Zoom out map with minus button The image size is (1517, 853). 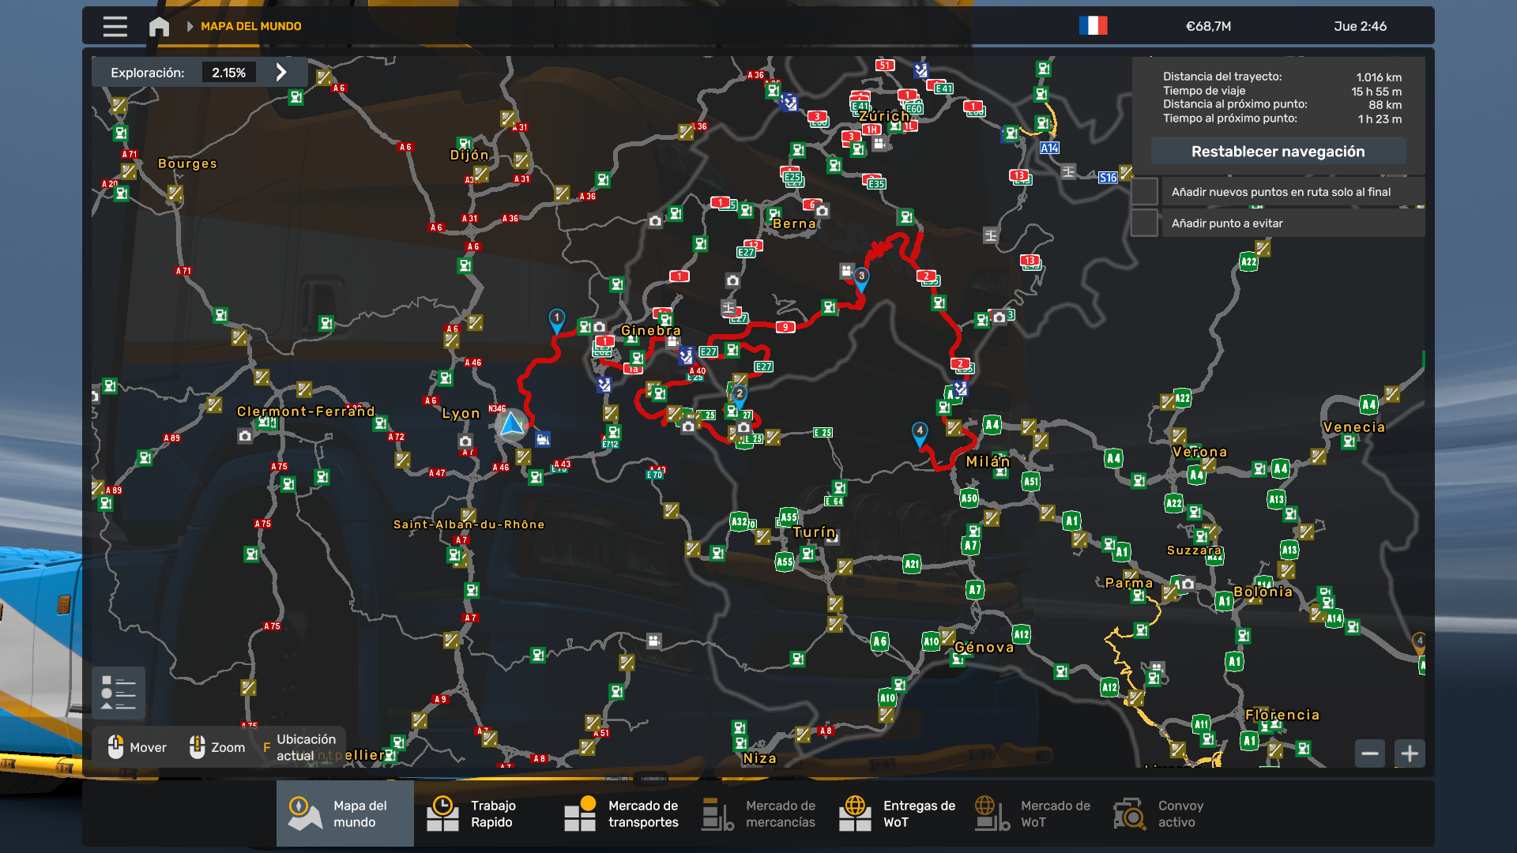1370,753
